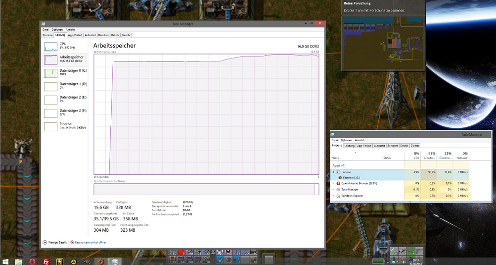
Task: Open Datei menu in small Task-Manager window
Action: click(335, 140)
